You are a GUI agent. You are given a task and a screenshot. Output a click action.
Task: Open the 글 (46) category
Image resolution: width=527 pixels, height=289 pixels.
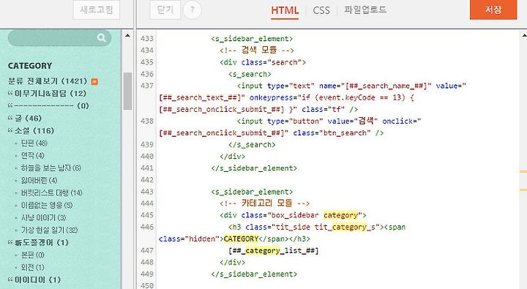click(28, 119)
